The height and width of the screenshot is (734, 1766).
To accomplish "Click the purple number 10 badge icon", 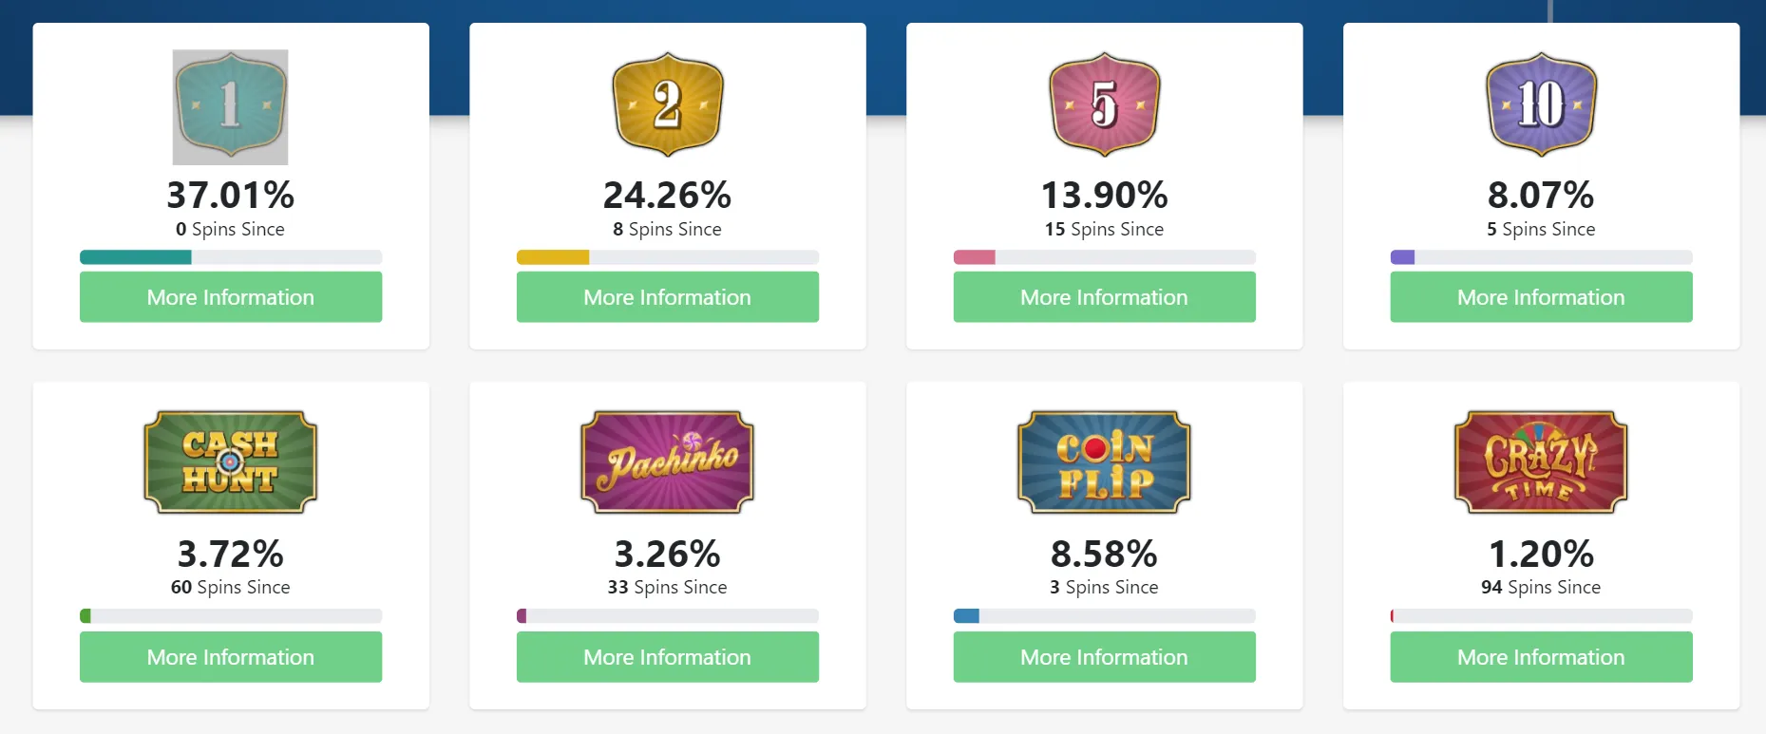I will pyautogui.click(x=1541, y=104).
